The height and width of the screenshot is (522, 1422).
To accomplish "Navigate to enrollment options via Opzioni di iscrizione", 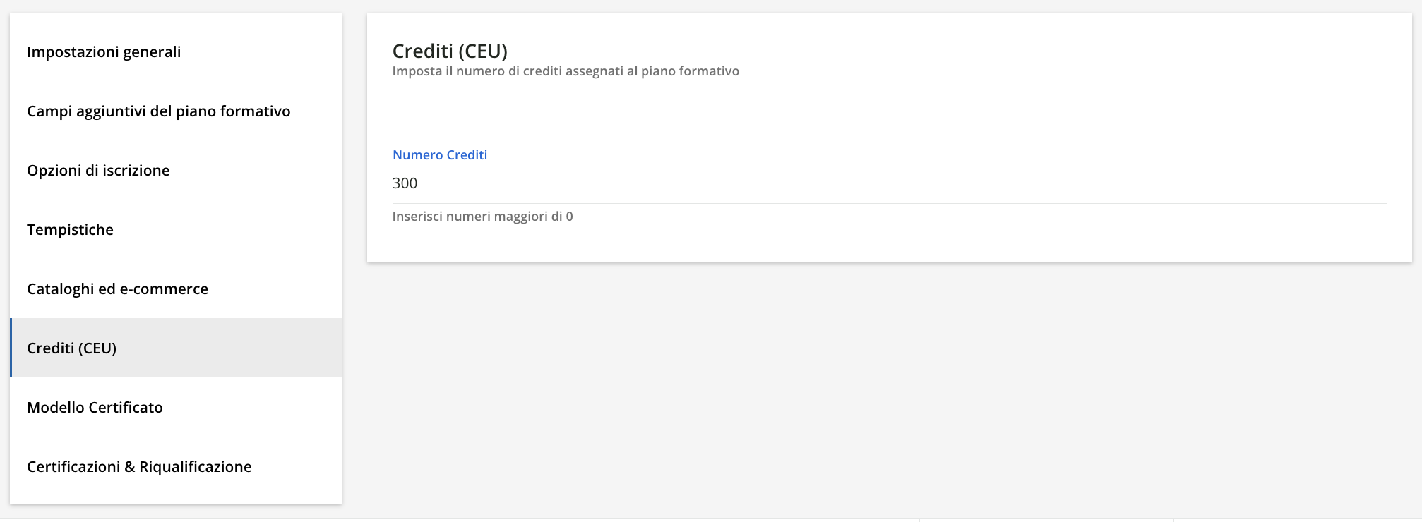I will click(x=98, y=170).
